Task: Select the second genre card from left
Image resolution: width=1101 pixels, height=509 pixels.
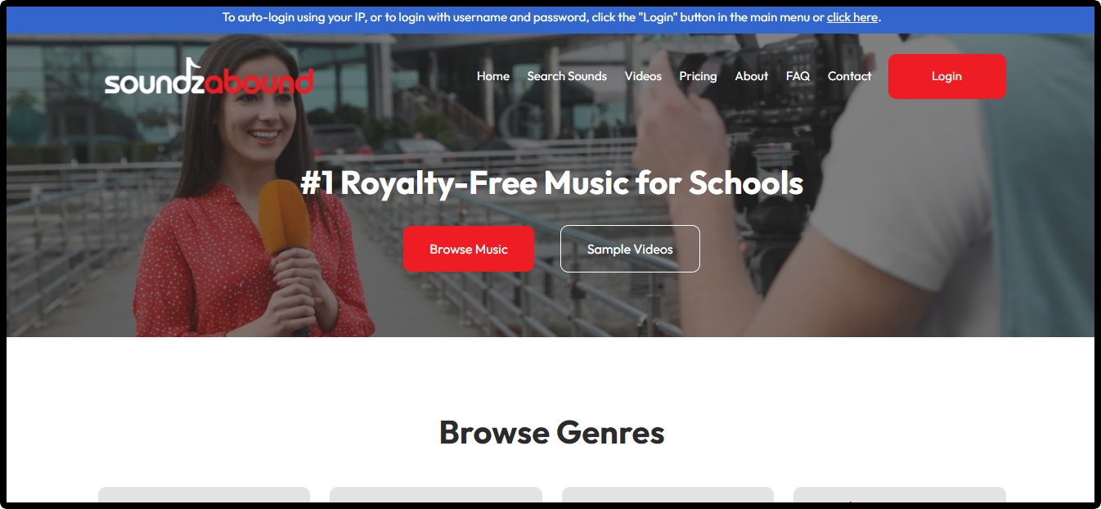Action: pyautogui.click(x=436, y=494)
